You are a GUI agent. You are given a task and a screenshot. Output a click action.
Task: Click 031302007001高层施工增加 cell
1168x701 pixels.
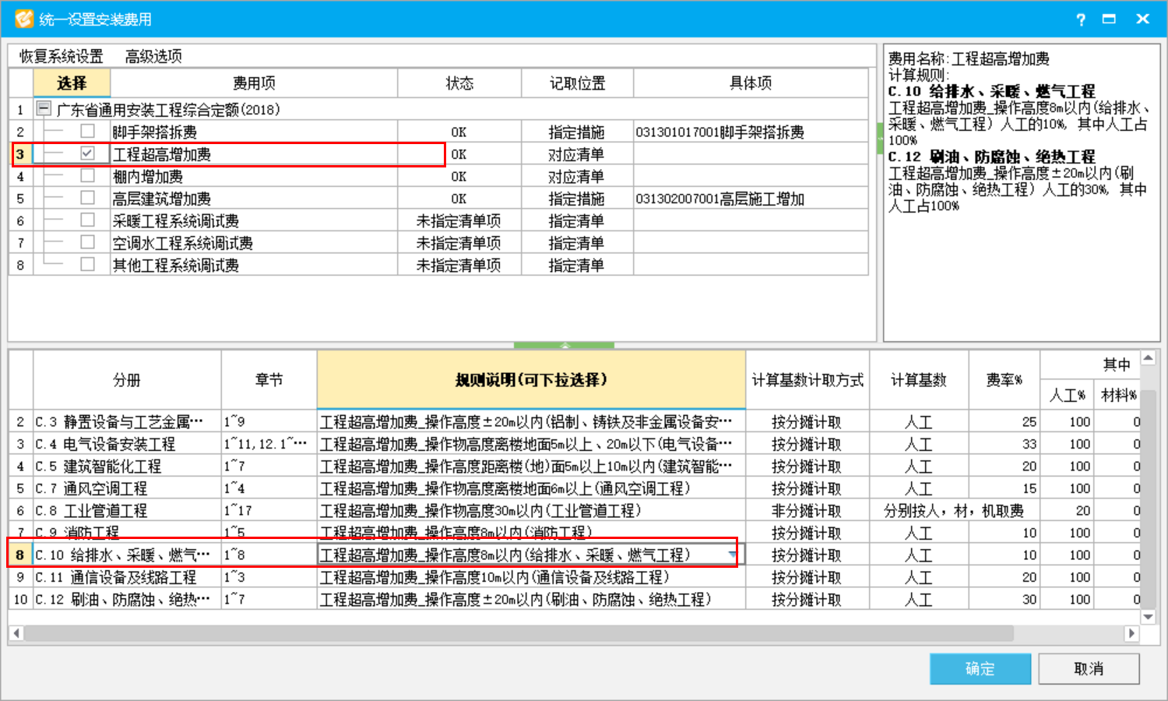pyautogui.click(x=750, y=199)
